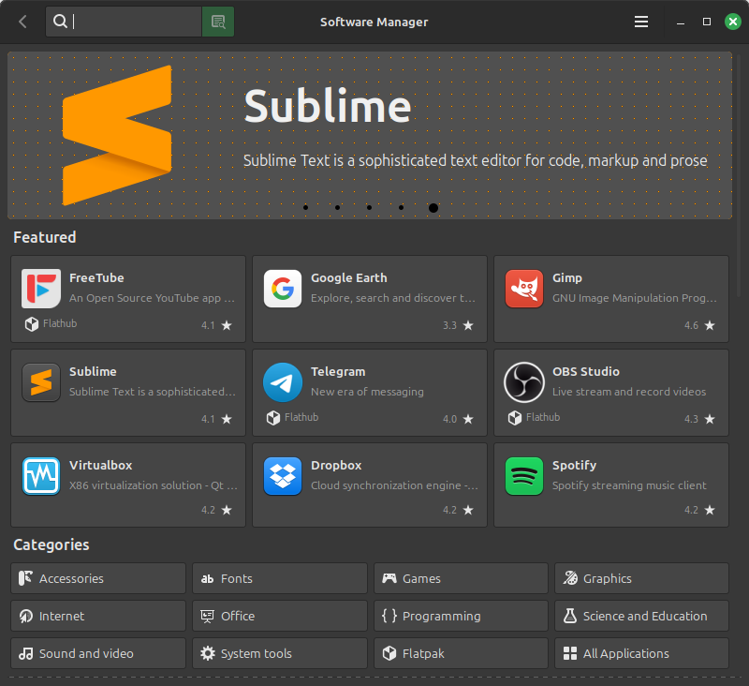Screen dimensions: 749x686
Task: Open the Virtualbox app page
Action: coord(127,485)
